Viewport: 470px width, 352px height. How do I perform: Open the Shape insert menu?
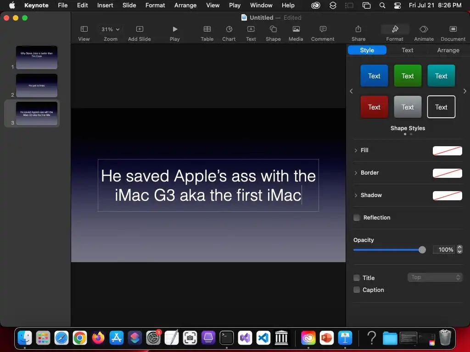pos(273,29)
